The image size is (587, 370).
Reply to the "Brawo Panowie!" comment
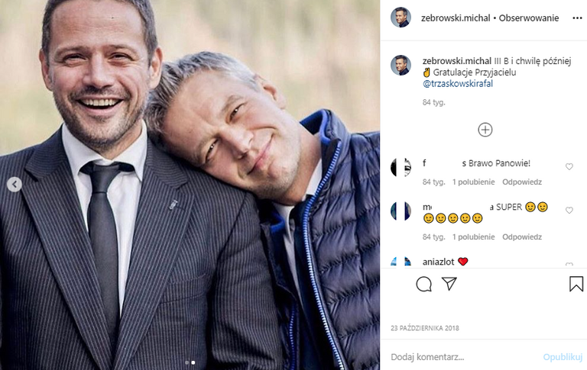(x=522, y=182)
